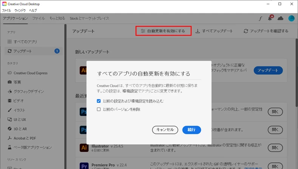Check the 以前のバージョンを削除 checkbox

click(99, 109)
